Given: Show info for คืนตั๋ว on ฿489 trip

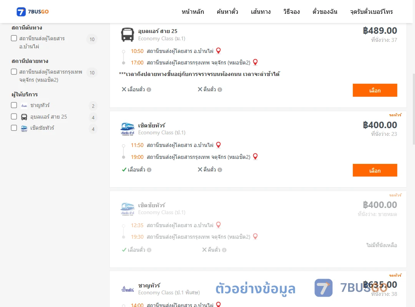Looking at the screenshot, I should (220, 90).
